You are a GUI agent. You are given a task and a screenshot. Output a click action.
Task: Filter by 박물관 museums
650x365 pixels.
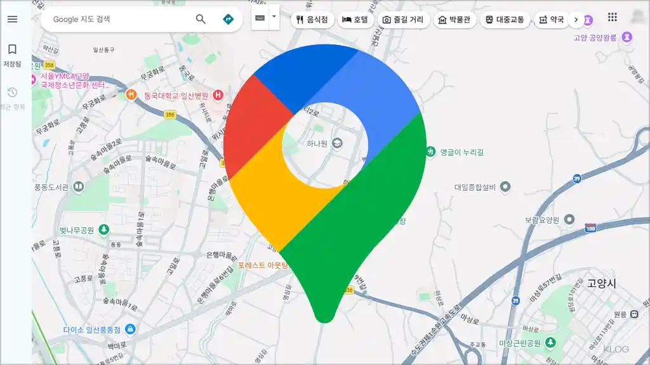point(454,20)
